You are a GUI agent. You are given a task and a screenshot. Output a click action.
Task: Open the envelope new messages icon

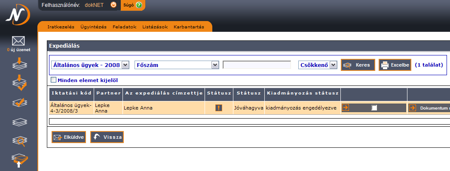coord(18,41)
